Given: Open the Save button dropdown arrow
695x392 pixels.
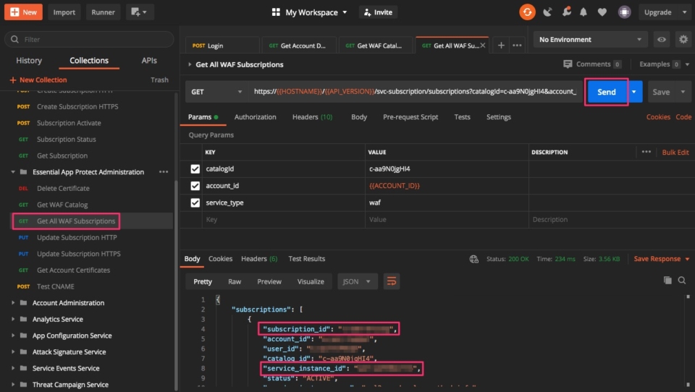Looking at the screenshot, I should [683, 92].
